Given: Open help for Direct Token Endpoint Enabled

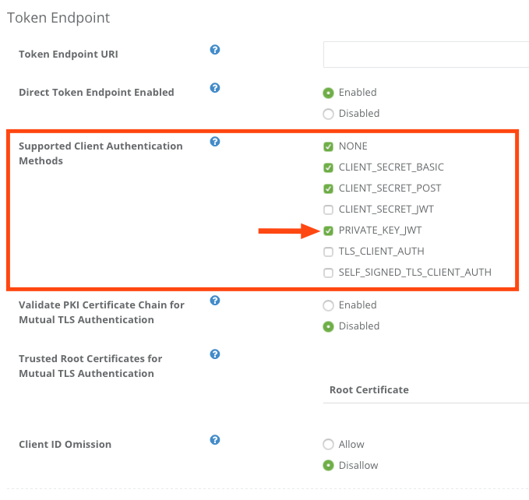Looking at the screenshot, I should click(x=215, y=88).
